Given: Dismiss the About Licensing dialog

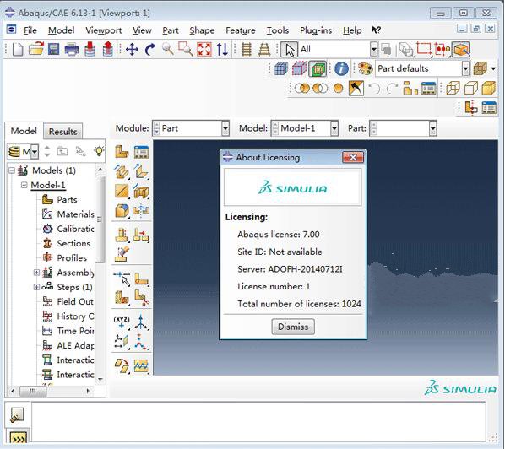Looking at the screenshot, I should click(x=293, y=327).
